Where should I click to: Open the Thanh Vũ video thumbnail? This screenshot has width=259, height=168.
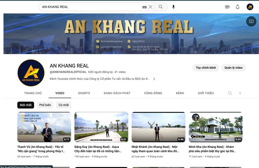[x=44, y=127]
